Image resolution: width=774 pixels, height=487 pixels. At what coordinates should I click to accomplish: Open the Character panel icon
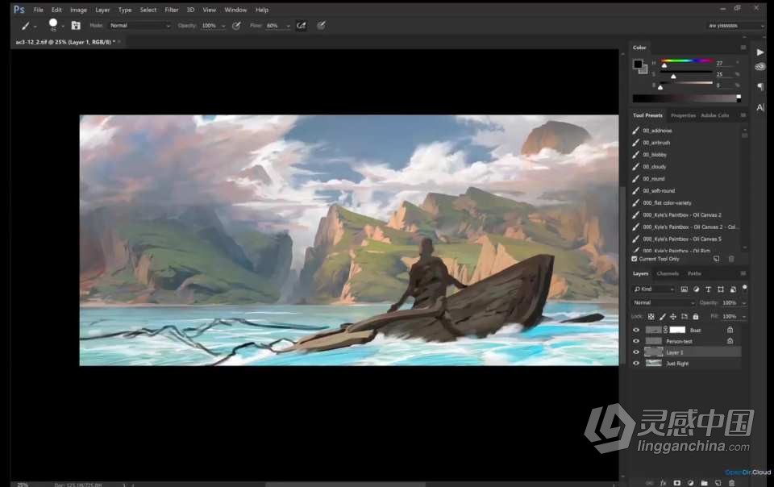pyautogui.click(x=760, y=107)
